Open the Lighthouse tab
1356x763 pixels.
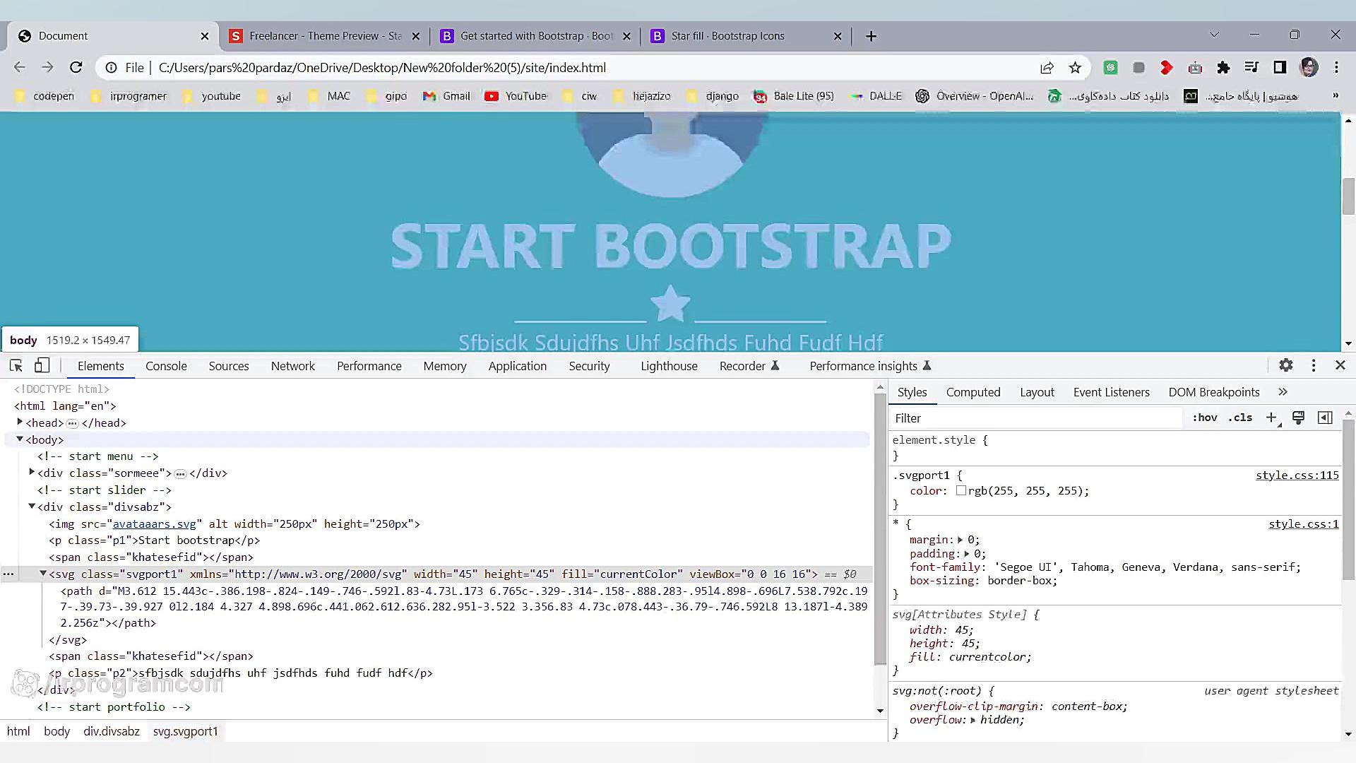tap(669, 366)
